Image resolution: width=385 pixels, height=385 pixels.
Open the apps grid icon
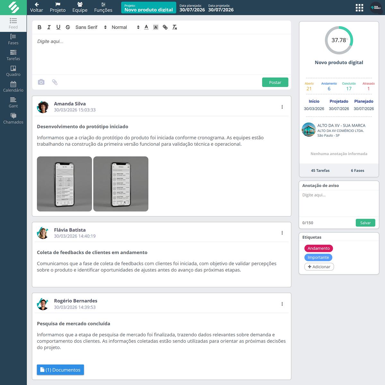(359, 8)
